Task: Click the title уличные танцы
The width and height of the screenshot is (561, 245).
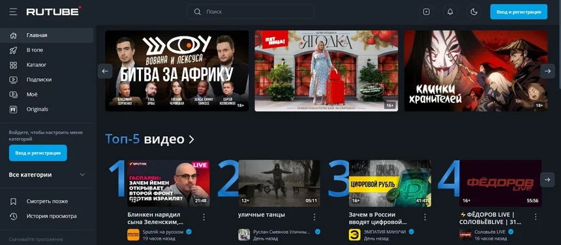Action: [262, 214]
